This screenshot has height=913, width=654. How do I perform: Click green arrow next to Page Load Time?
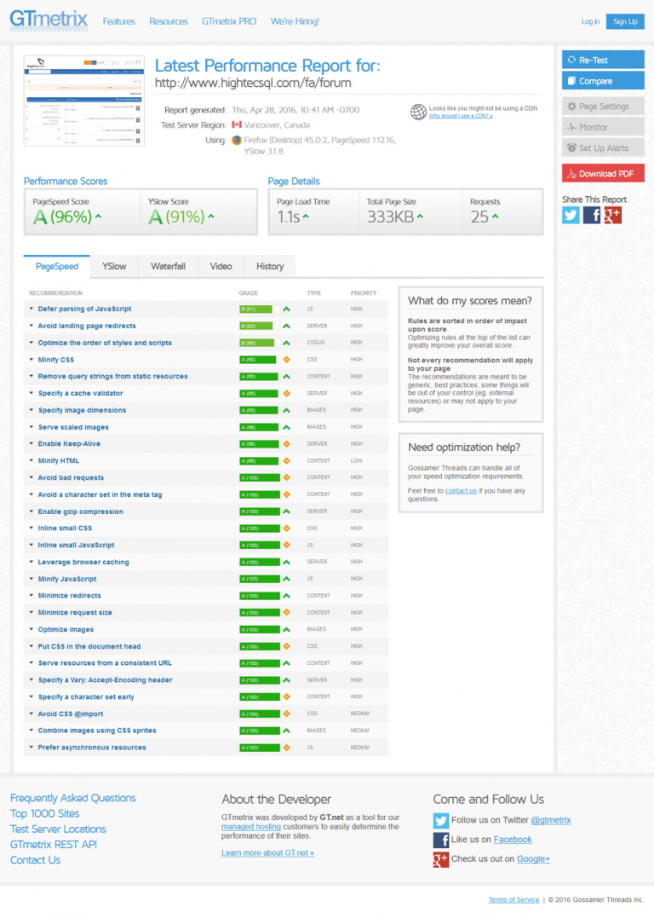306,217
